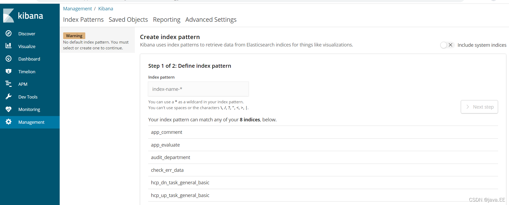Select Discover label in sidebar

[27, 34]
